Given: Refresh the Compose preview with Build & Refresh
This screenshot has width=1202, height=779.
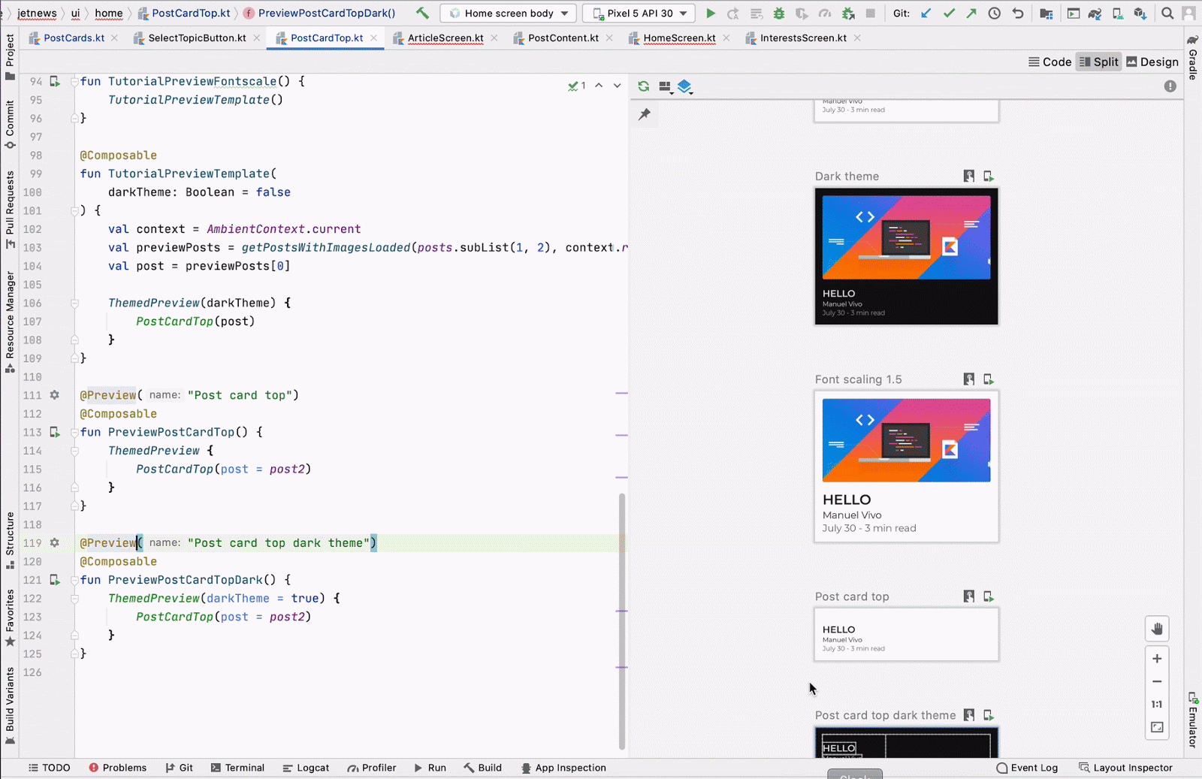Looking at the screenshot, I should point(643,86).
